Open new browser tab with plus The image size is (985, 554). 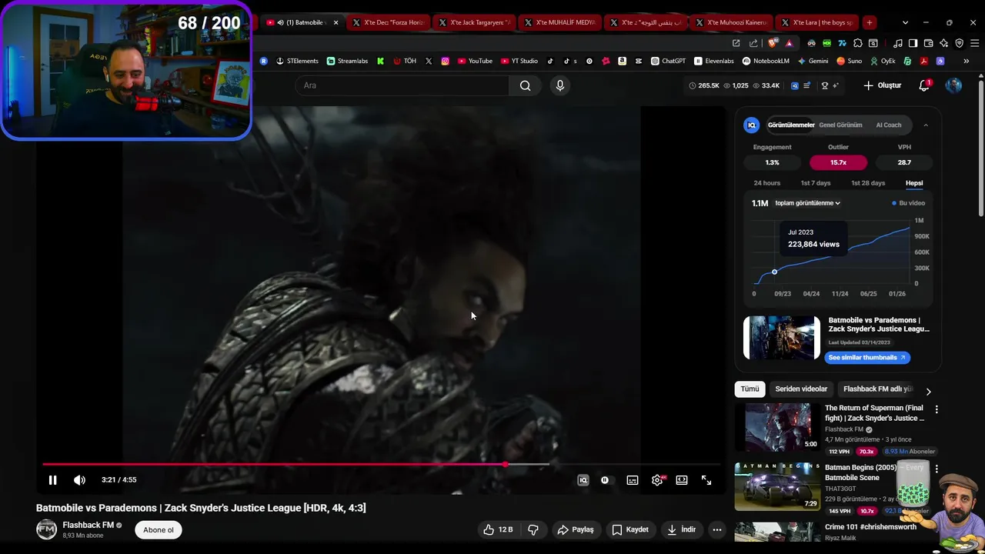[x=869, y=22]
